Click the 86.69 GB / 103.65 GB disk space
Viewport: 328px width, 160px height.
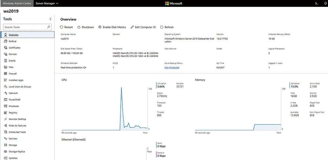[x=72, y=53]
